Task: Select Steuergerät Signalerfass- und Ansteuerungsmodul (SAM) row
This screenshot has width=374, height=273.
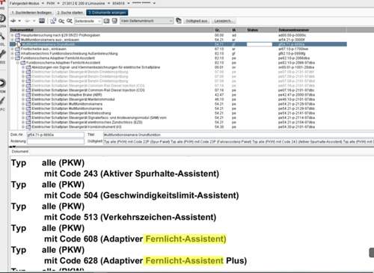Action: tap(178, 117)
